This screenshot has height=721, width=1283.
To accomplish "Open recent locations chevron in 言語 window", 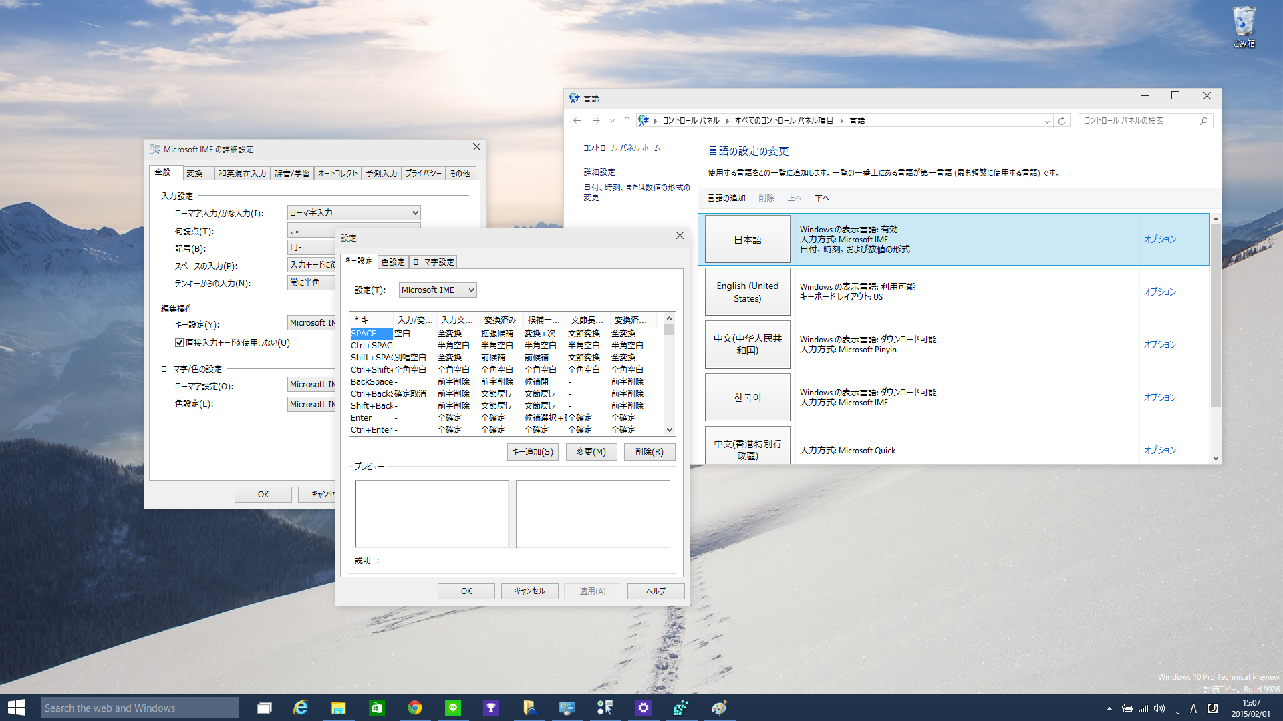I will pyautogui.click(x=612, y=120).
